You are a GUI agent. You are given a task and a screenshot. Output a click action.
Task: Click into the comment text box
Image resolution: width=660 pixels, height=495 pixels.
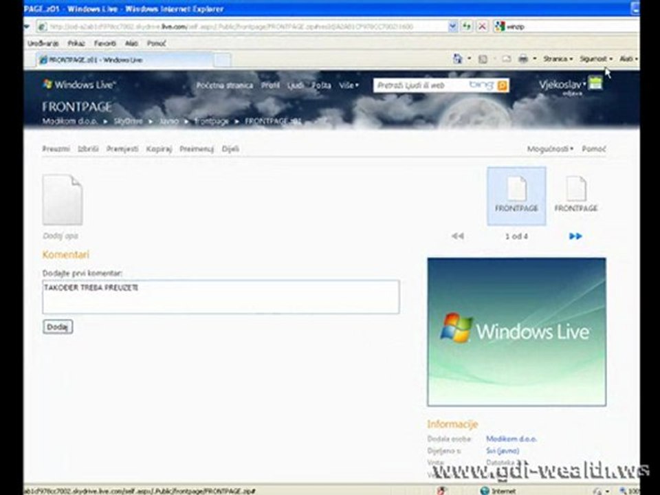[221, 297]
